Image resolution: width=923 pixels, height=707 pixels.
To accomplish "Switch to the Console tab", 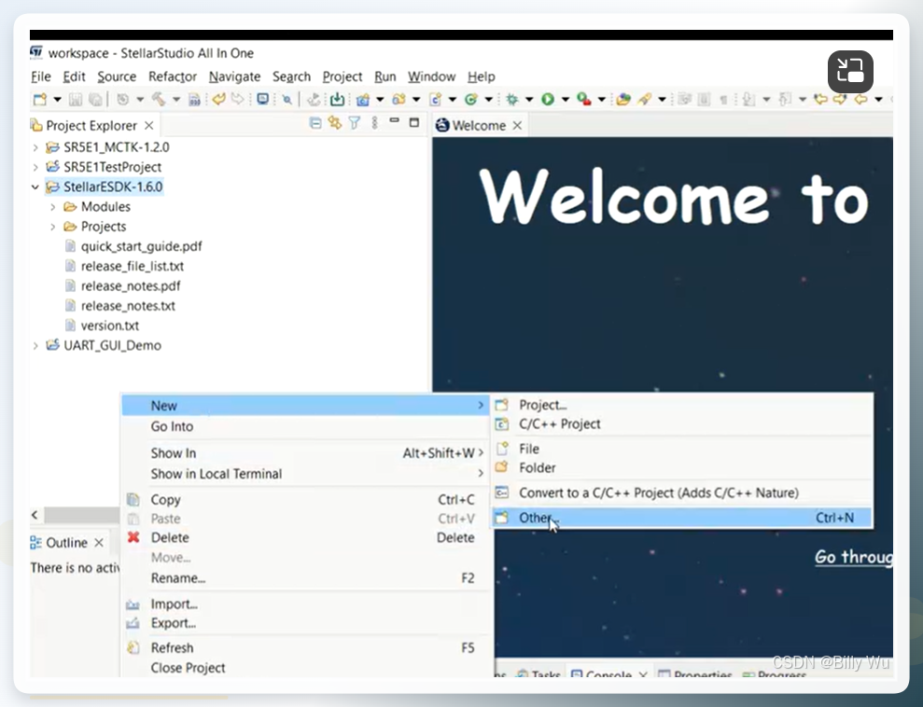I will [x=608, y=674].
